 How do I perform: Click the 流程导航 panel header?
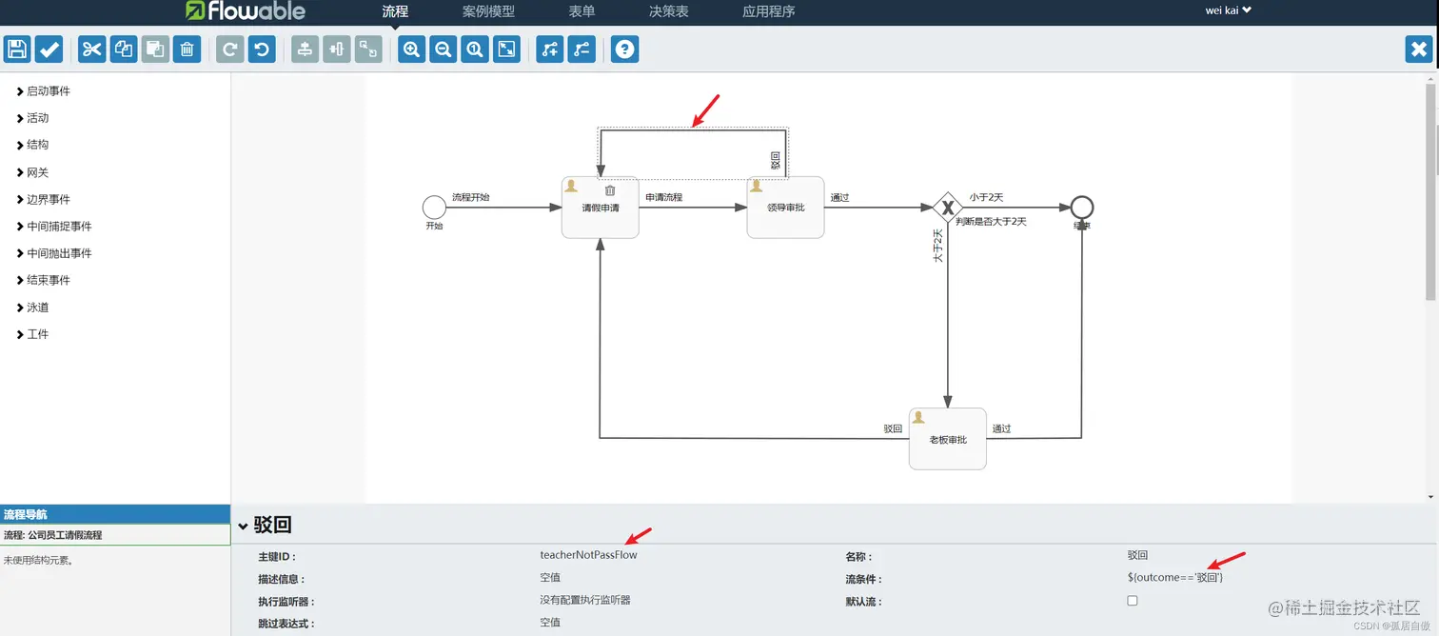[x=115, y=514]
